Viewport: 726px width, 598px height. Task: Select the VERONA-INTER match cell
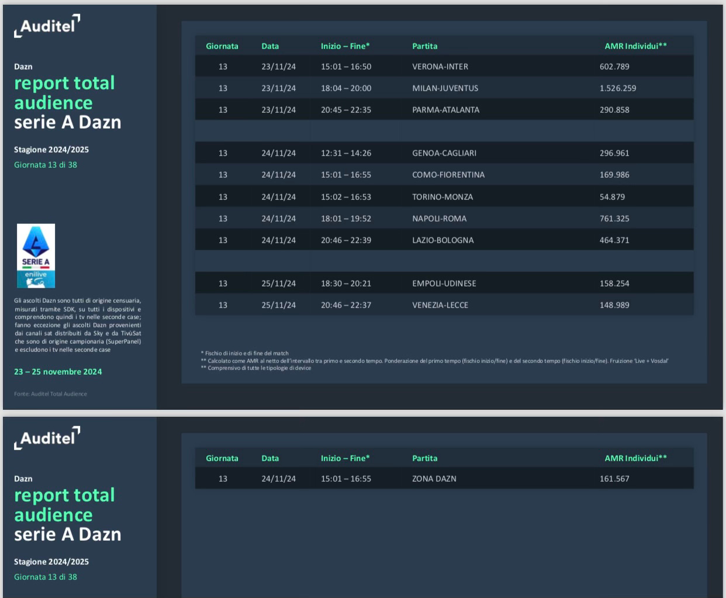[x=440, y=67]
